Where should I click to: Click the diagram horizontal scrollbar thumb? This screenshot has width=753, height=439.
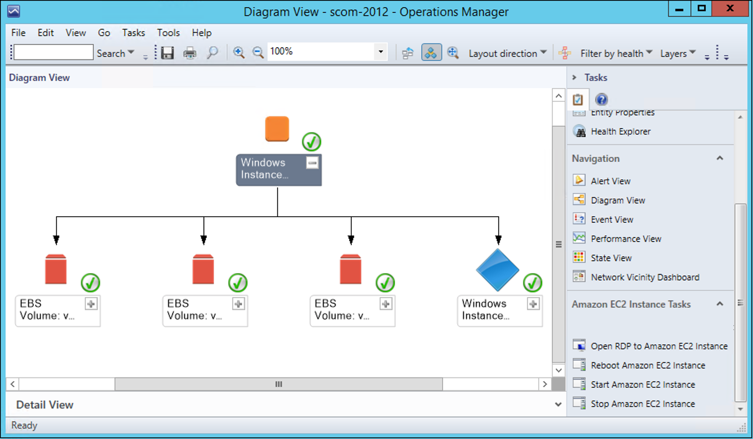tap(279, 384)
